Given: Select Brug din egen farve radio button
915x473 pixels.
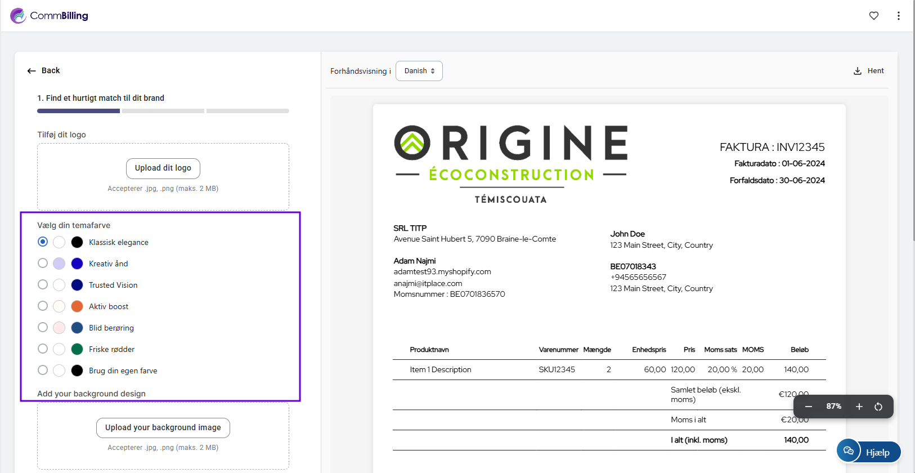Looking at the screenshot, I should [43, 370].
